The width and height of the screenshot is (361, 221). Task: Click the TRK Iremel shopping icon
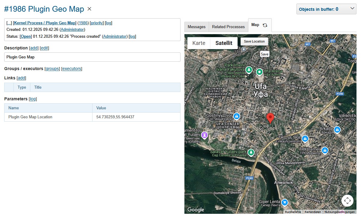pos(325,150)
